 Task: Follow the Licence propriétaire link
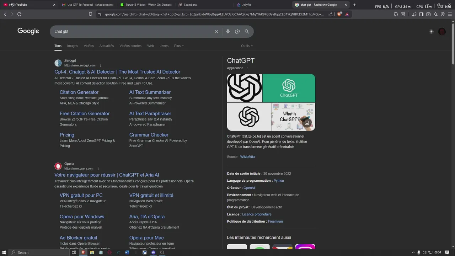pyautogui.click(x=257, y=214)
